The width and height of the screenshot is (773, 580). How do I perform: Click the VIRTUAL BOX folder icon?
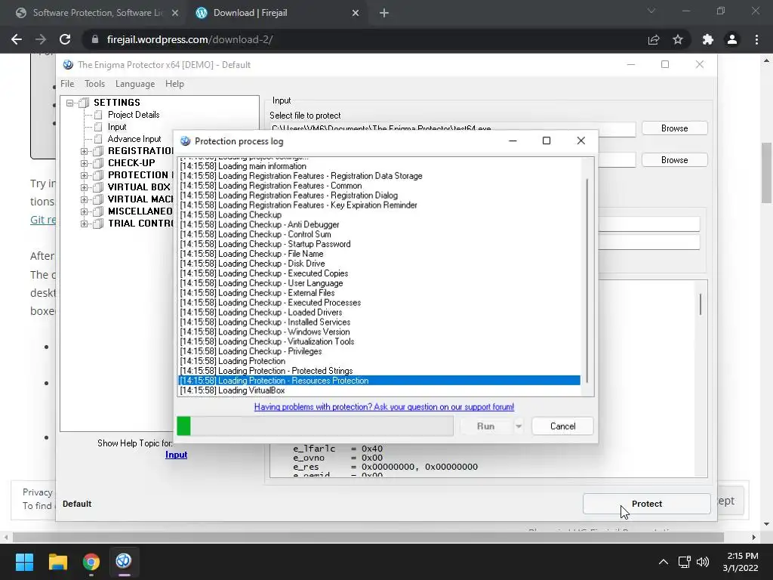pos(99,187)
